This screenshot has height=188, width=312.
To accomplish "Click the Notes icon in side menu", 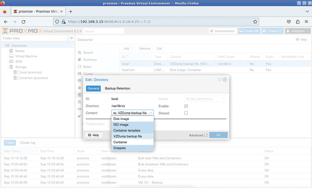I will (x=80, y=67).
